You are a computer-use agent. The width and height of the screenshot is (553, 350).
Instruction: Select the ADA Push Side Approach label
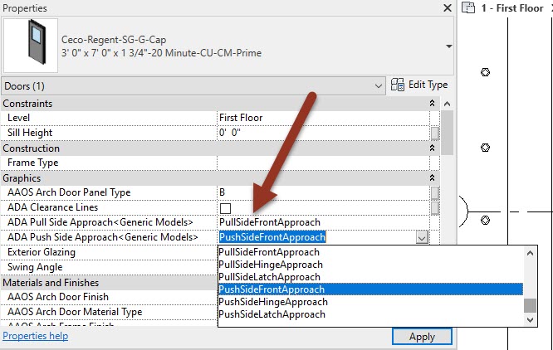click(103, 237)
